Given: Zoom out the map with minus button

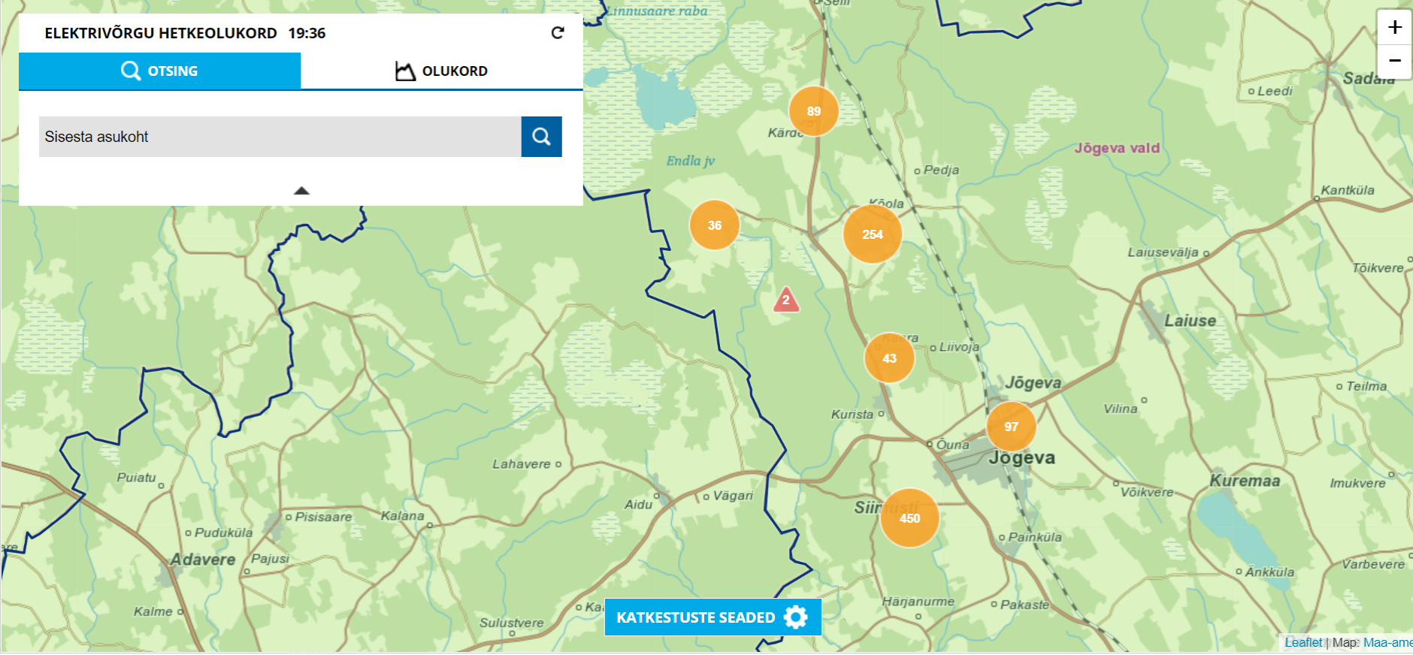Looking at the screenshot, I should (x=1394, y=61).
